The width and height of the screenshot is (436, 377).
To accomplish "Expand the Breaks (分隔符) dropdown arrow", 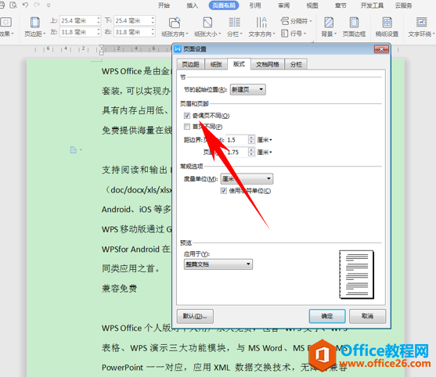I will 311,21.
